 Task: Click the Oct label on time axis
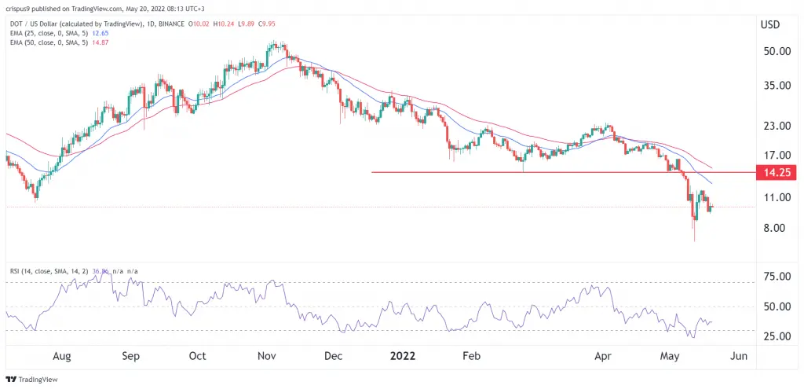tap(197, 357)
